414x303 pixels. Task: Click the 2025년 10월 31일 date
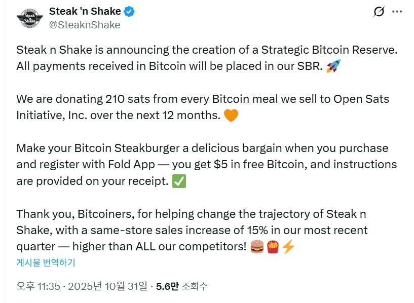coord(111,286)
